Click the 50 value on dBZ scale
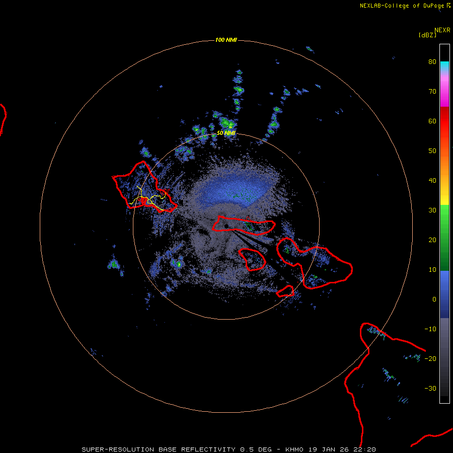 [432, 151]
